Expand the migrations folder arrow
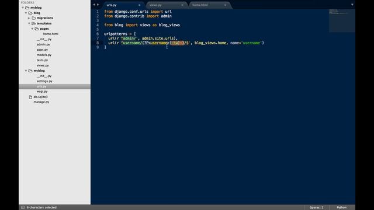Screen dimensions: 374x210 [x=29, y=18]
